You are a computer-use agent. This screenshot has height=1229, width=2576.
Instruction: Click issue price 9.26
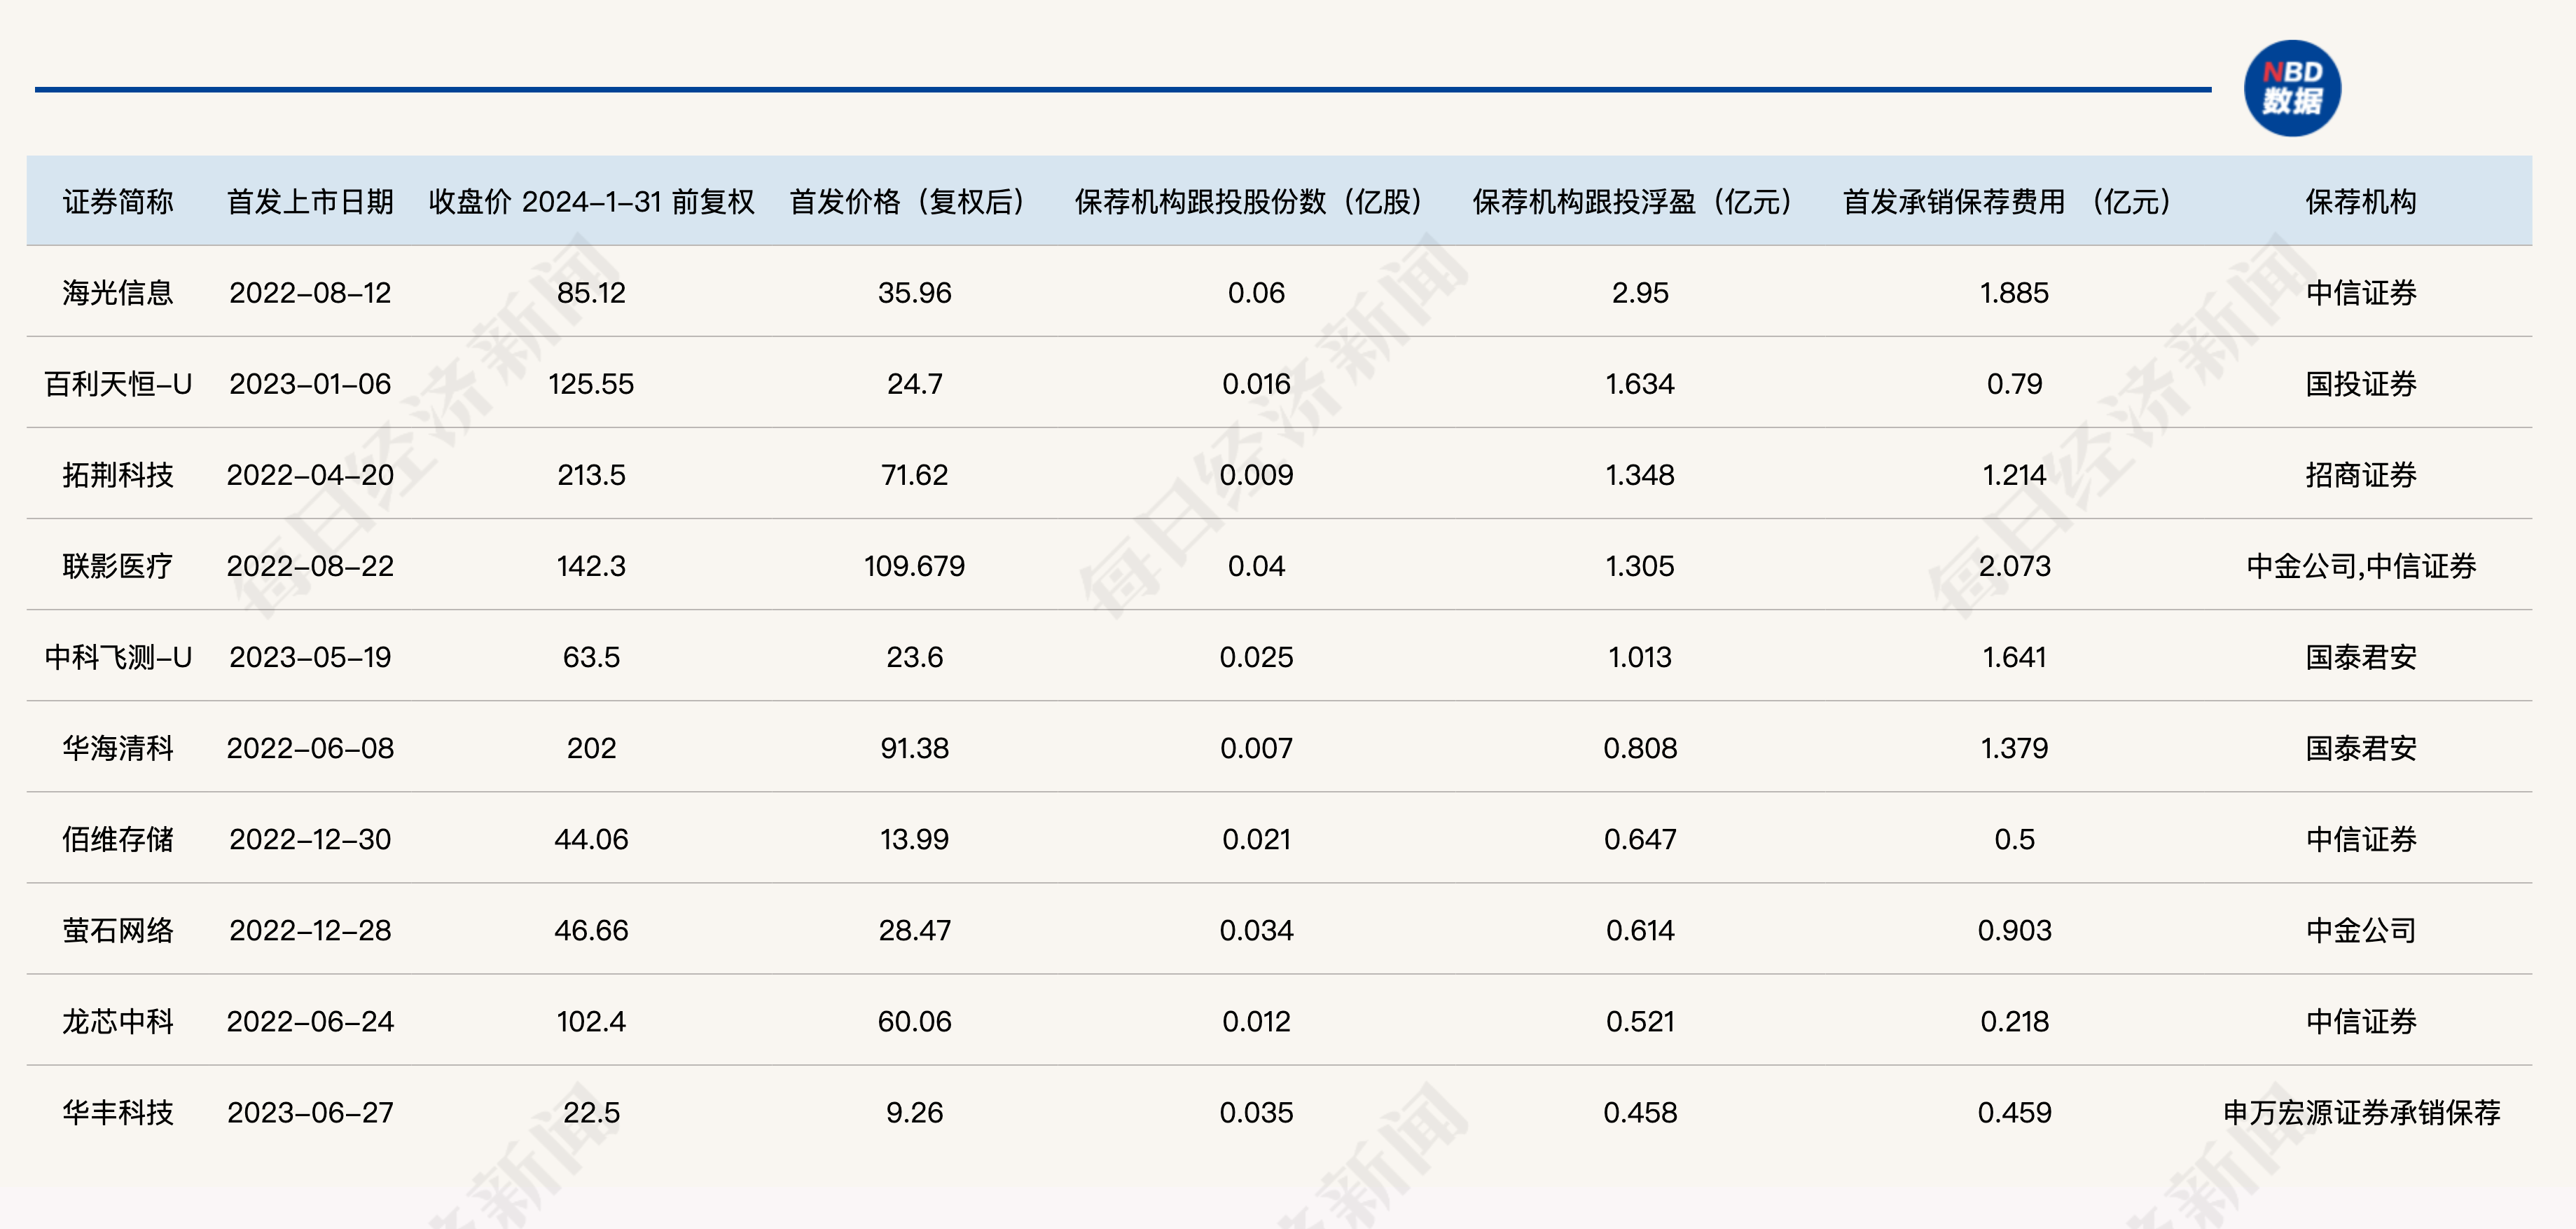[x=914, y=1113]
